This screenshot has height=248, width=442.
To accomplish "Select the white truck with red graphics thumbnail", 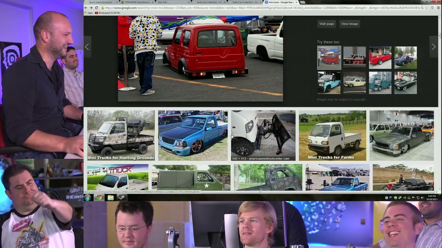I will tap(354, 58).
